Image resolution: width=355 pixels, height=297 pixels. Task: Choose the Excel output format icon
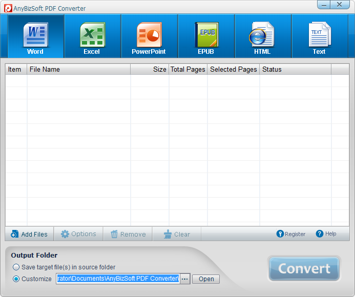tap(92, 36)
